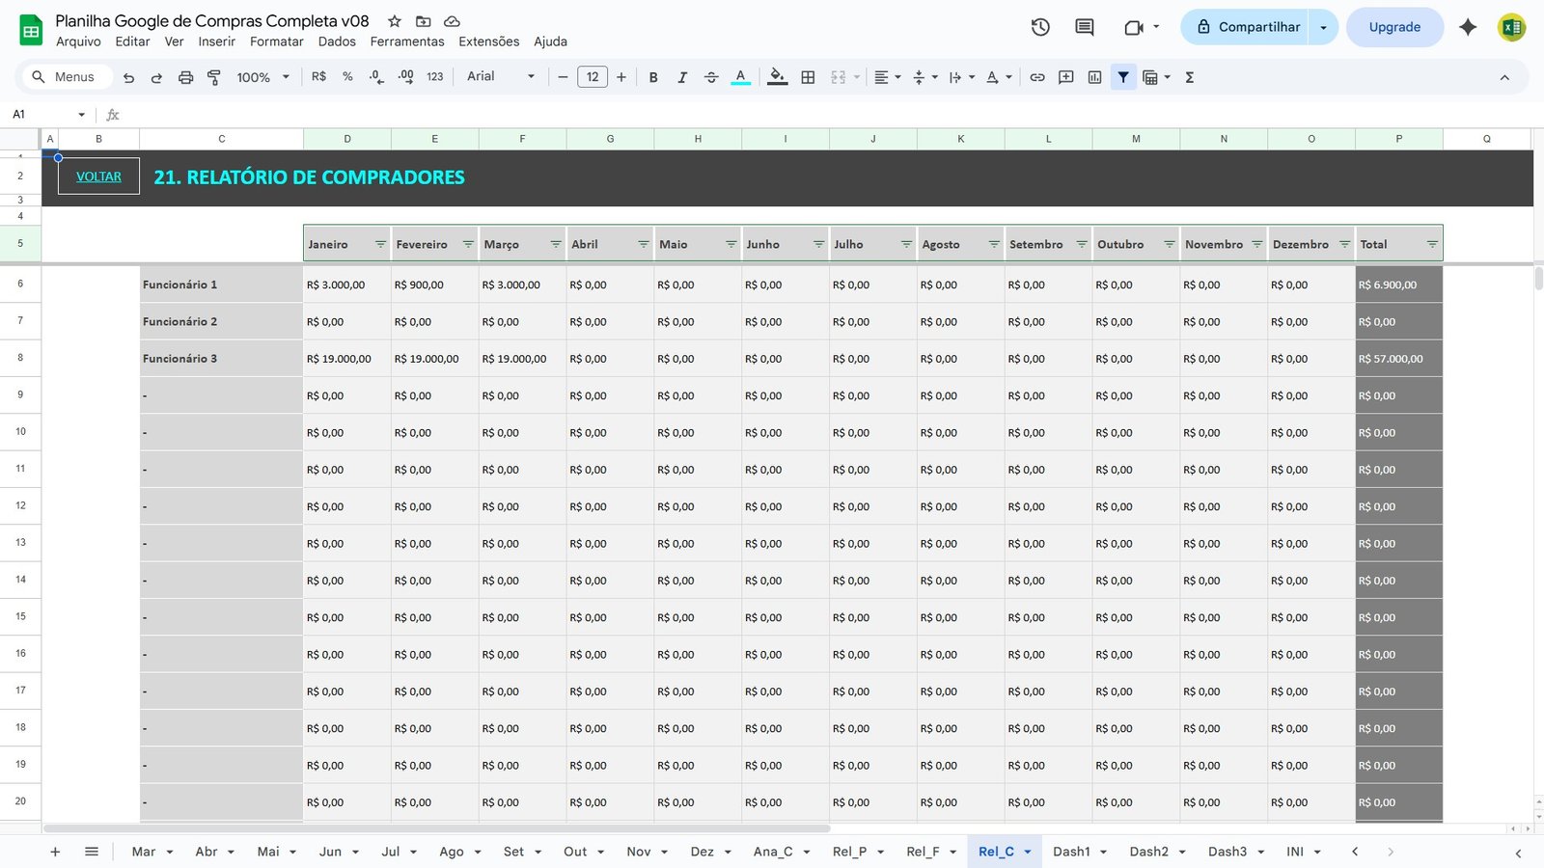Open version history via the clock icon

pyautogui.click(x=1040, y=27)
